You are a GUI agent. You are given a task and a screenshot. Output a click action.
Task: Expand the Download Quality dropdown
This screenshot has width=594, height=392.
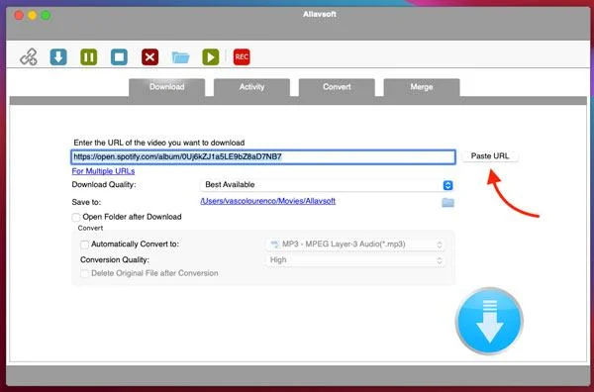(327, 185)
